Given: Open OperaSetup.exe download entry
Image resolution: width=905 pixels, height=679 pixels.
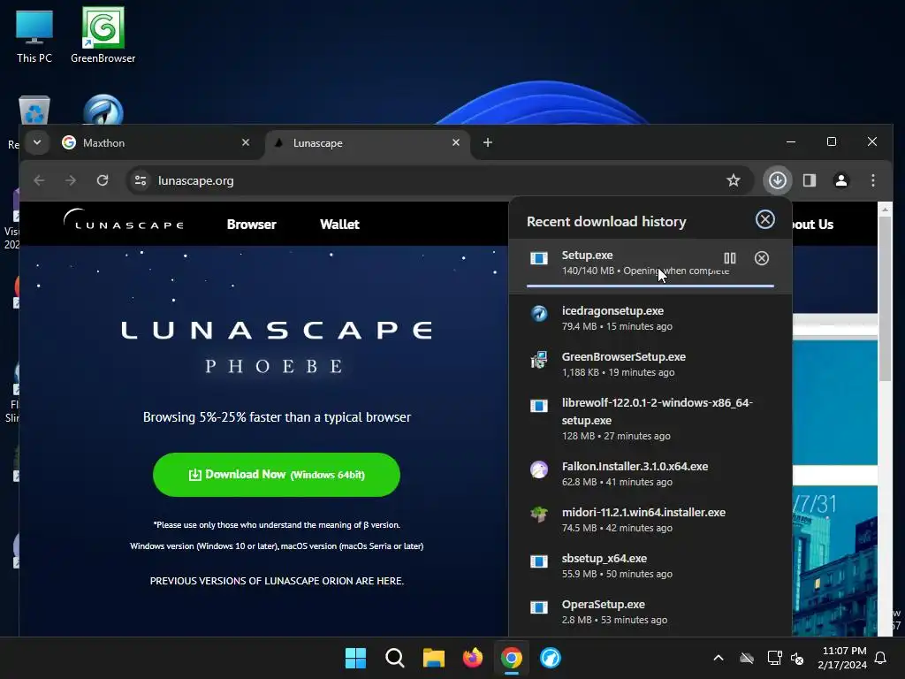Looking at the screenshot, I should pyautogui.click(x=650, y=612).
